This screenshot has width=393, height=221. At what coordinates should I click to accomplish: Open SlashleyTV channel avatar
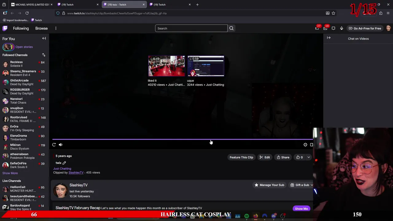click(60, 191)
